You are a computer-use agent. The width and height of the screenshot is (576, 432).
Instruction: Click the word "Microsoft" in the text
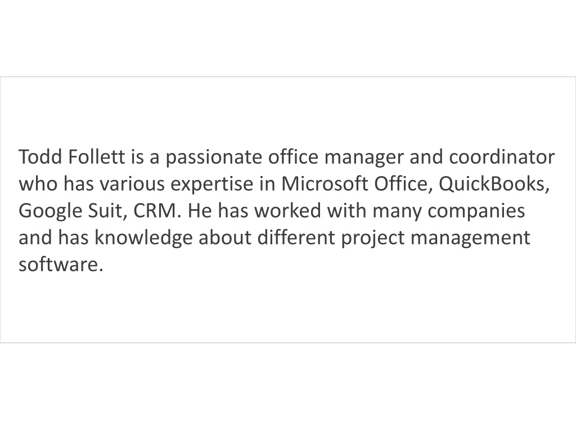point(325,184)
